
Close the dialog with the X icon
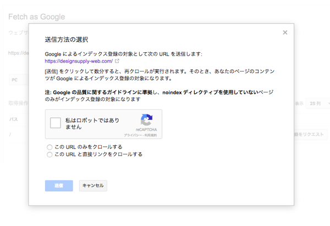[x=285, y=32]
